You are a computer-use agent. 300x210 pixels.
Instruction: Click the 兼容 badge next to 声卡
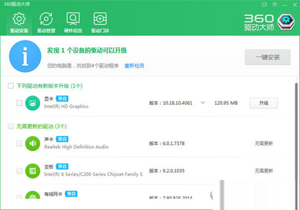click(x=62, y=139)
